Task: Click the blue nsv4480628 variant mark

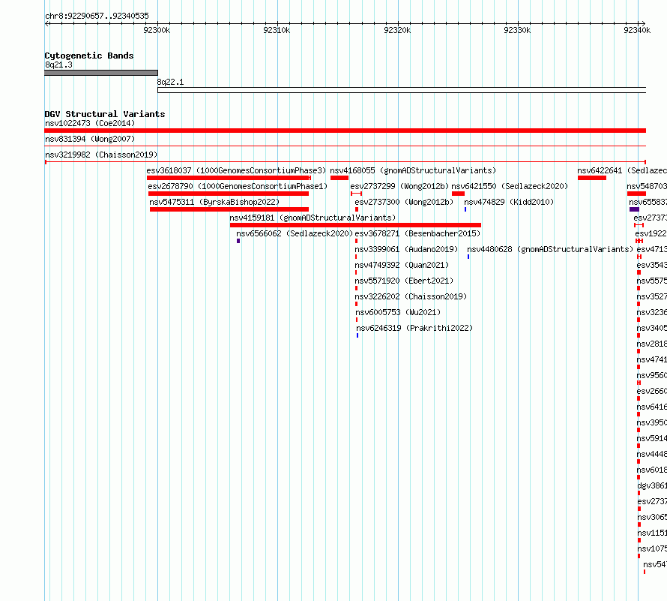Action: [468, 257]
